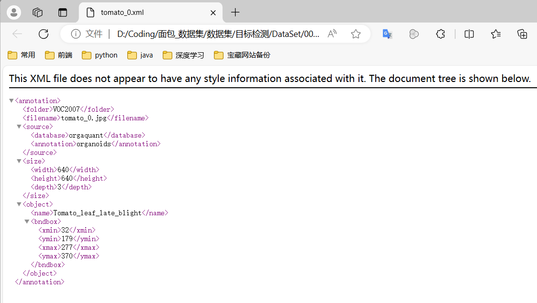Collapse the bndbox element triangle
Viewport: 537px width, 303px height.
tap(27, 221)
